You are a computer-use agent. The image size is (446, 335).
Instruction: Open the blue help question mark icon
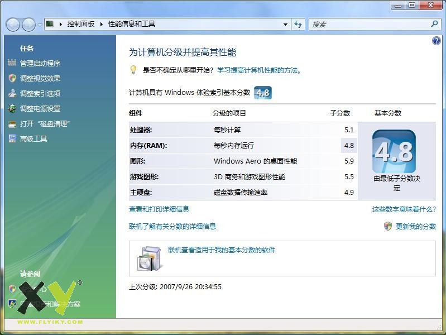[x=436, y=41]
